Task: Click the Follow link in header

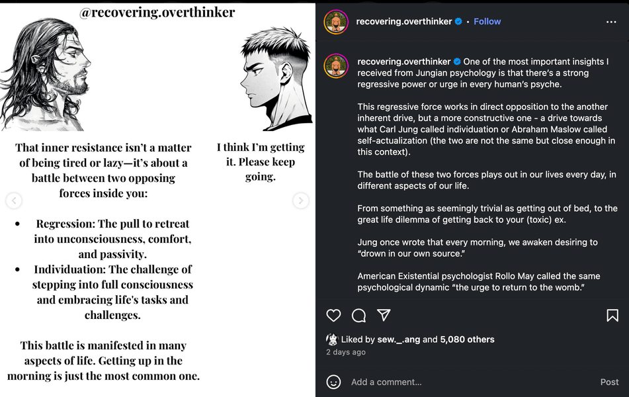Action: click(x=487, y=21)
